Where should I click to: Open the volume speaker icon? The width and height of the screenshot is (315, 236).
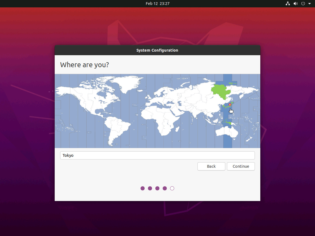(295, 3)
